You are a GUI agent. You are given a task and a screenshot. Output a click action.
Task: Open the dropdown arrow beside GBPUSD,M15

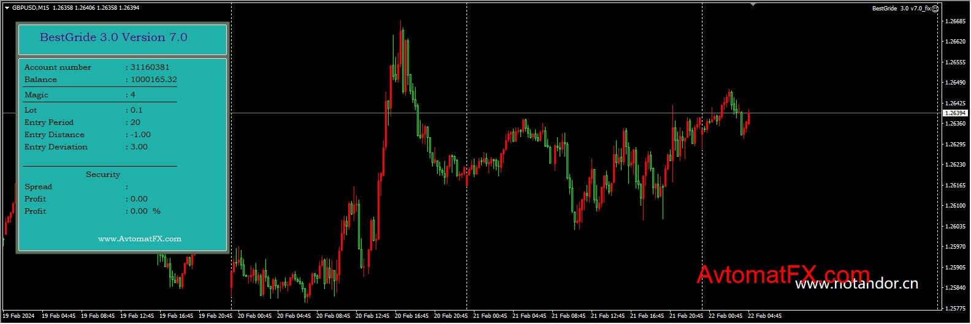point(7,8)
